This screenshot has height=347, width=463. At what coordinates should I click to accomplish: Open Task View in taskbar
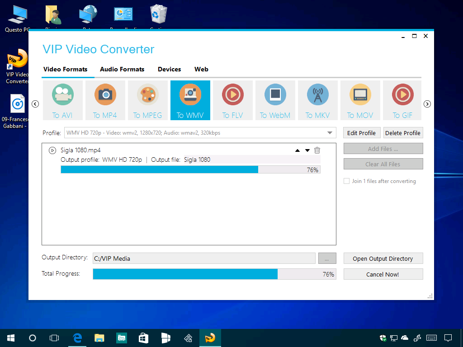(x=54, y=338)
